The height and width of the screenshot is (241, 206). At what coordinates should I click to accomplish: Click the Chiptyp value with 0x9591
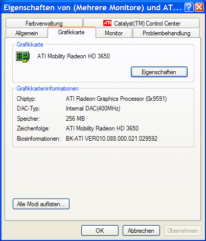(x=116, y=99)
